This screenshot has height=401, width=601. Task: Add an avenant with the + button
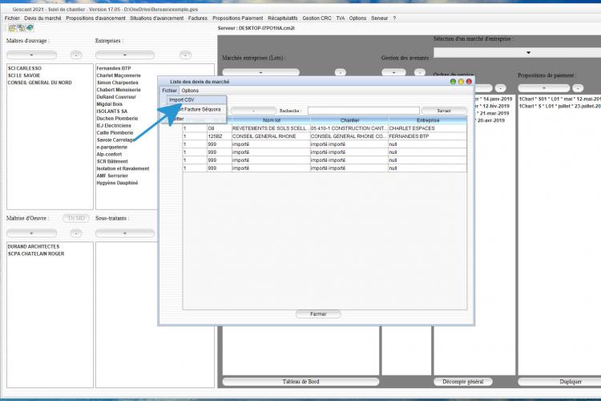tap(393, 72)
